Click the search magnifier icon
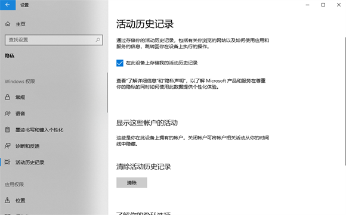The width and height of the screenshot is (346, 215). (98, 40)
